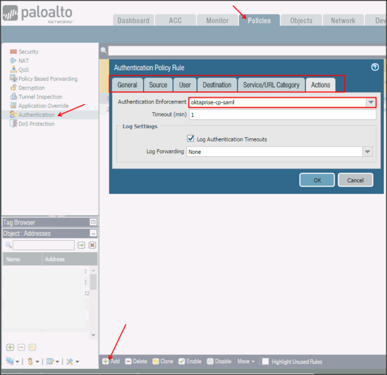Click the Add rule icon in bottom toolbar

click(105, 362)
